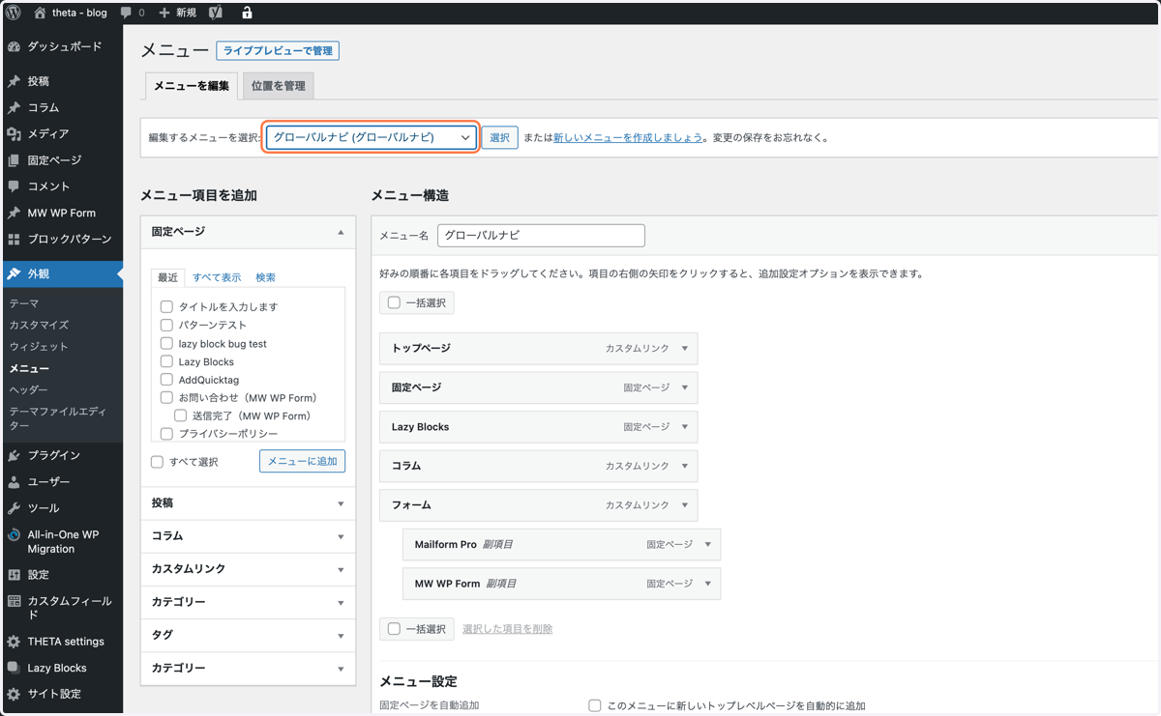Viewport: 1161px width, 716px height.
Task: Open the サイト設定 gear icon
Action: pos(14,694)
